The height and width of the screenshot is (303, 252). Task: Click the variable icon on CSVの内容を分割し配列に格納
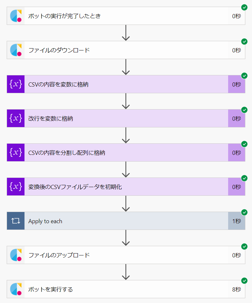click(x=16, y=153)
